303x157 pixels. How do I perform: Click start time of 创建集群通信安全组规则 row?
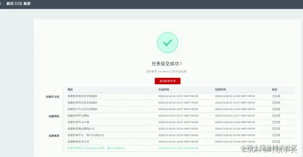[178, 96]
